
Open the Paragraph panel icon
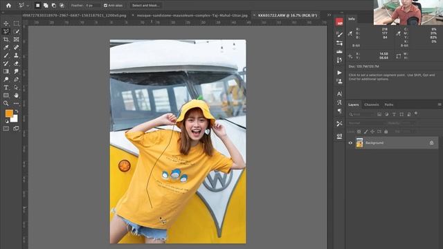coord(339,111)
